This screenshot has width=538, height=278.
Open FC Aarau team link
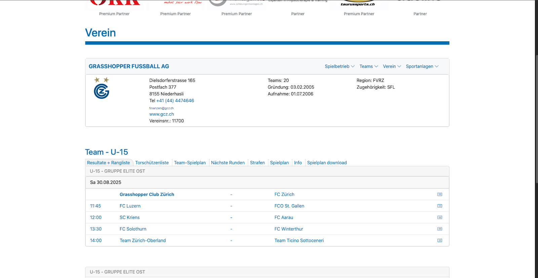284,218
